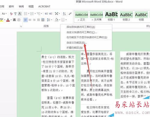Apply the 正文 style

(82, 16)
